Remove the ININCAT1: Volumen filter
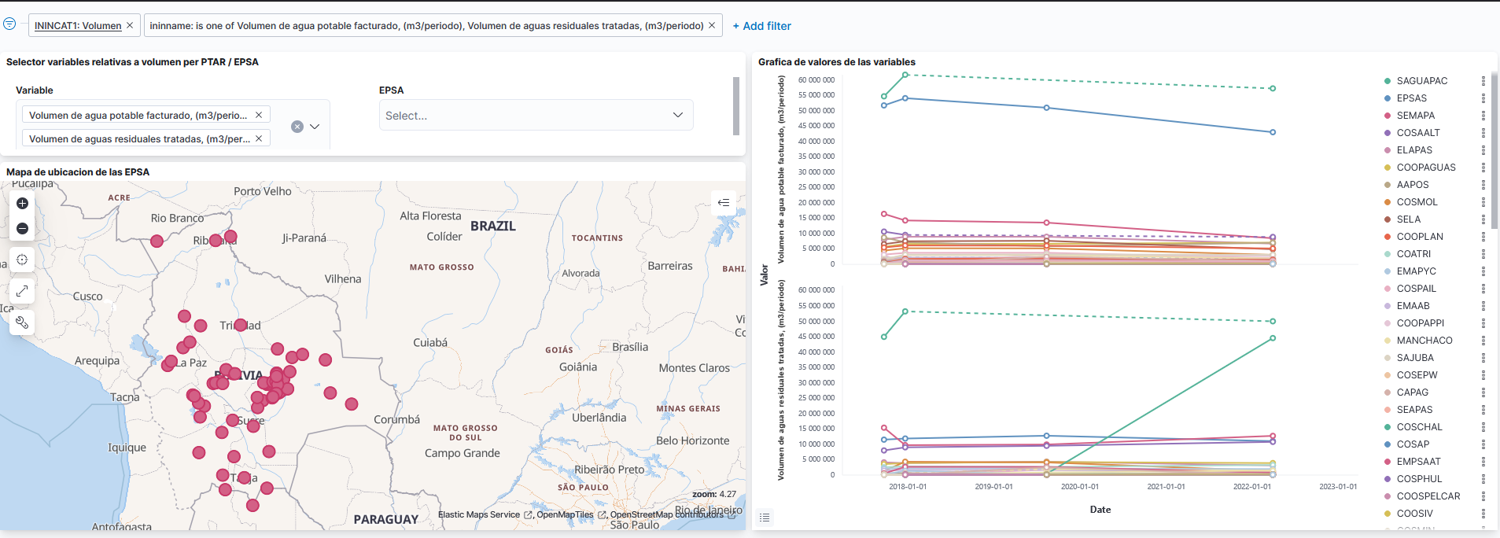The width and height of the screenshot is (1500, 538). (x=130, y=25)
